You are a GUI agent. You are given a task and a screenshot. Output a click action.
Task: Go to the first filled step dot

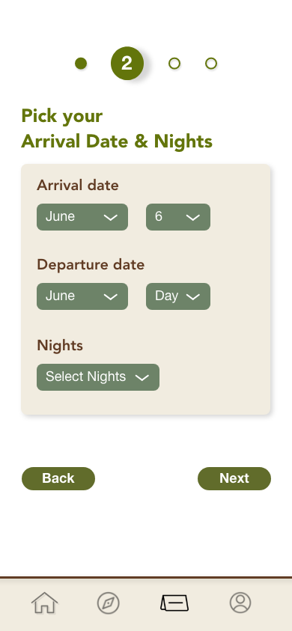[x=81, y=64]
